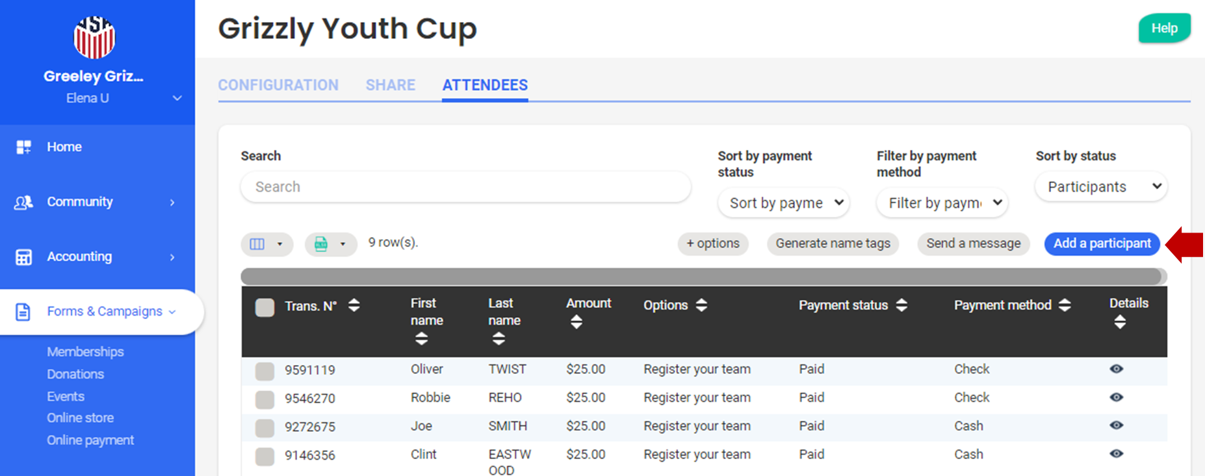Sort by Payment status column arrows
This screenshot has width=1205, height=476.
pos(901,305)
